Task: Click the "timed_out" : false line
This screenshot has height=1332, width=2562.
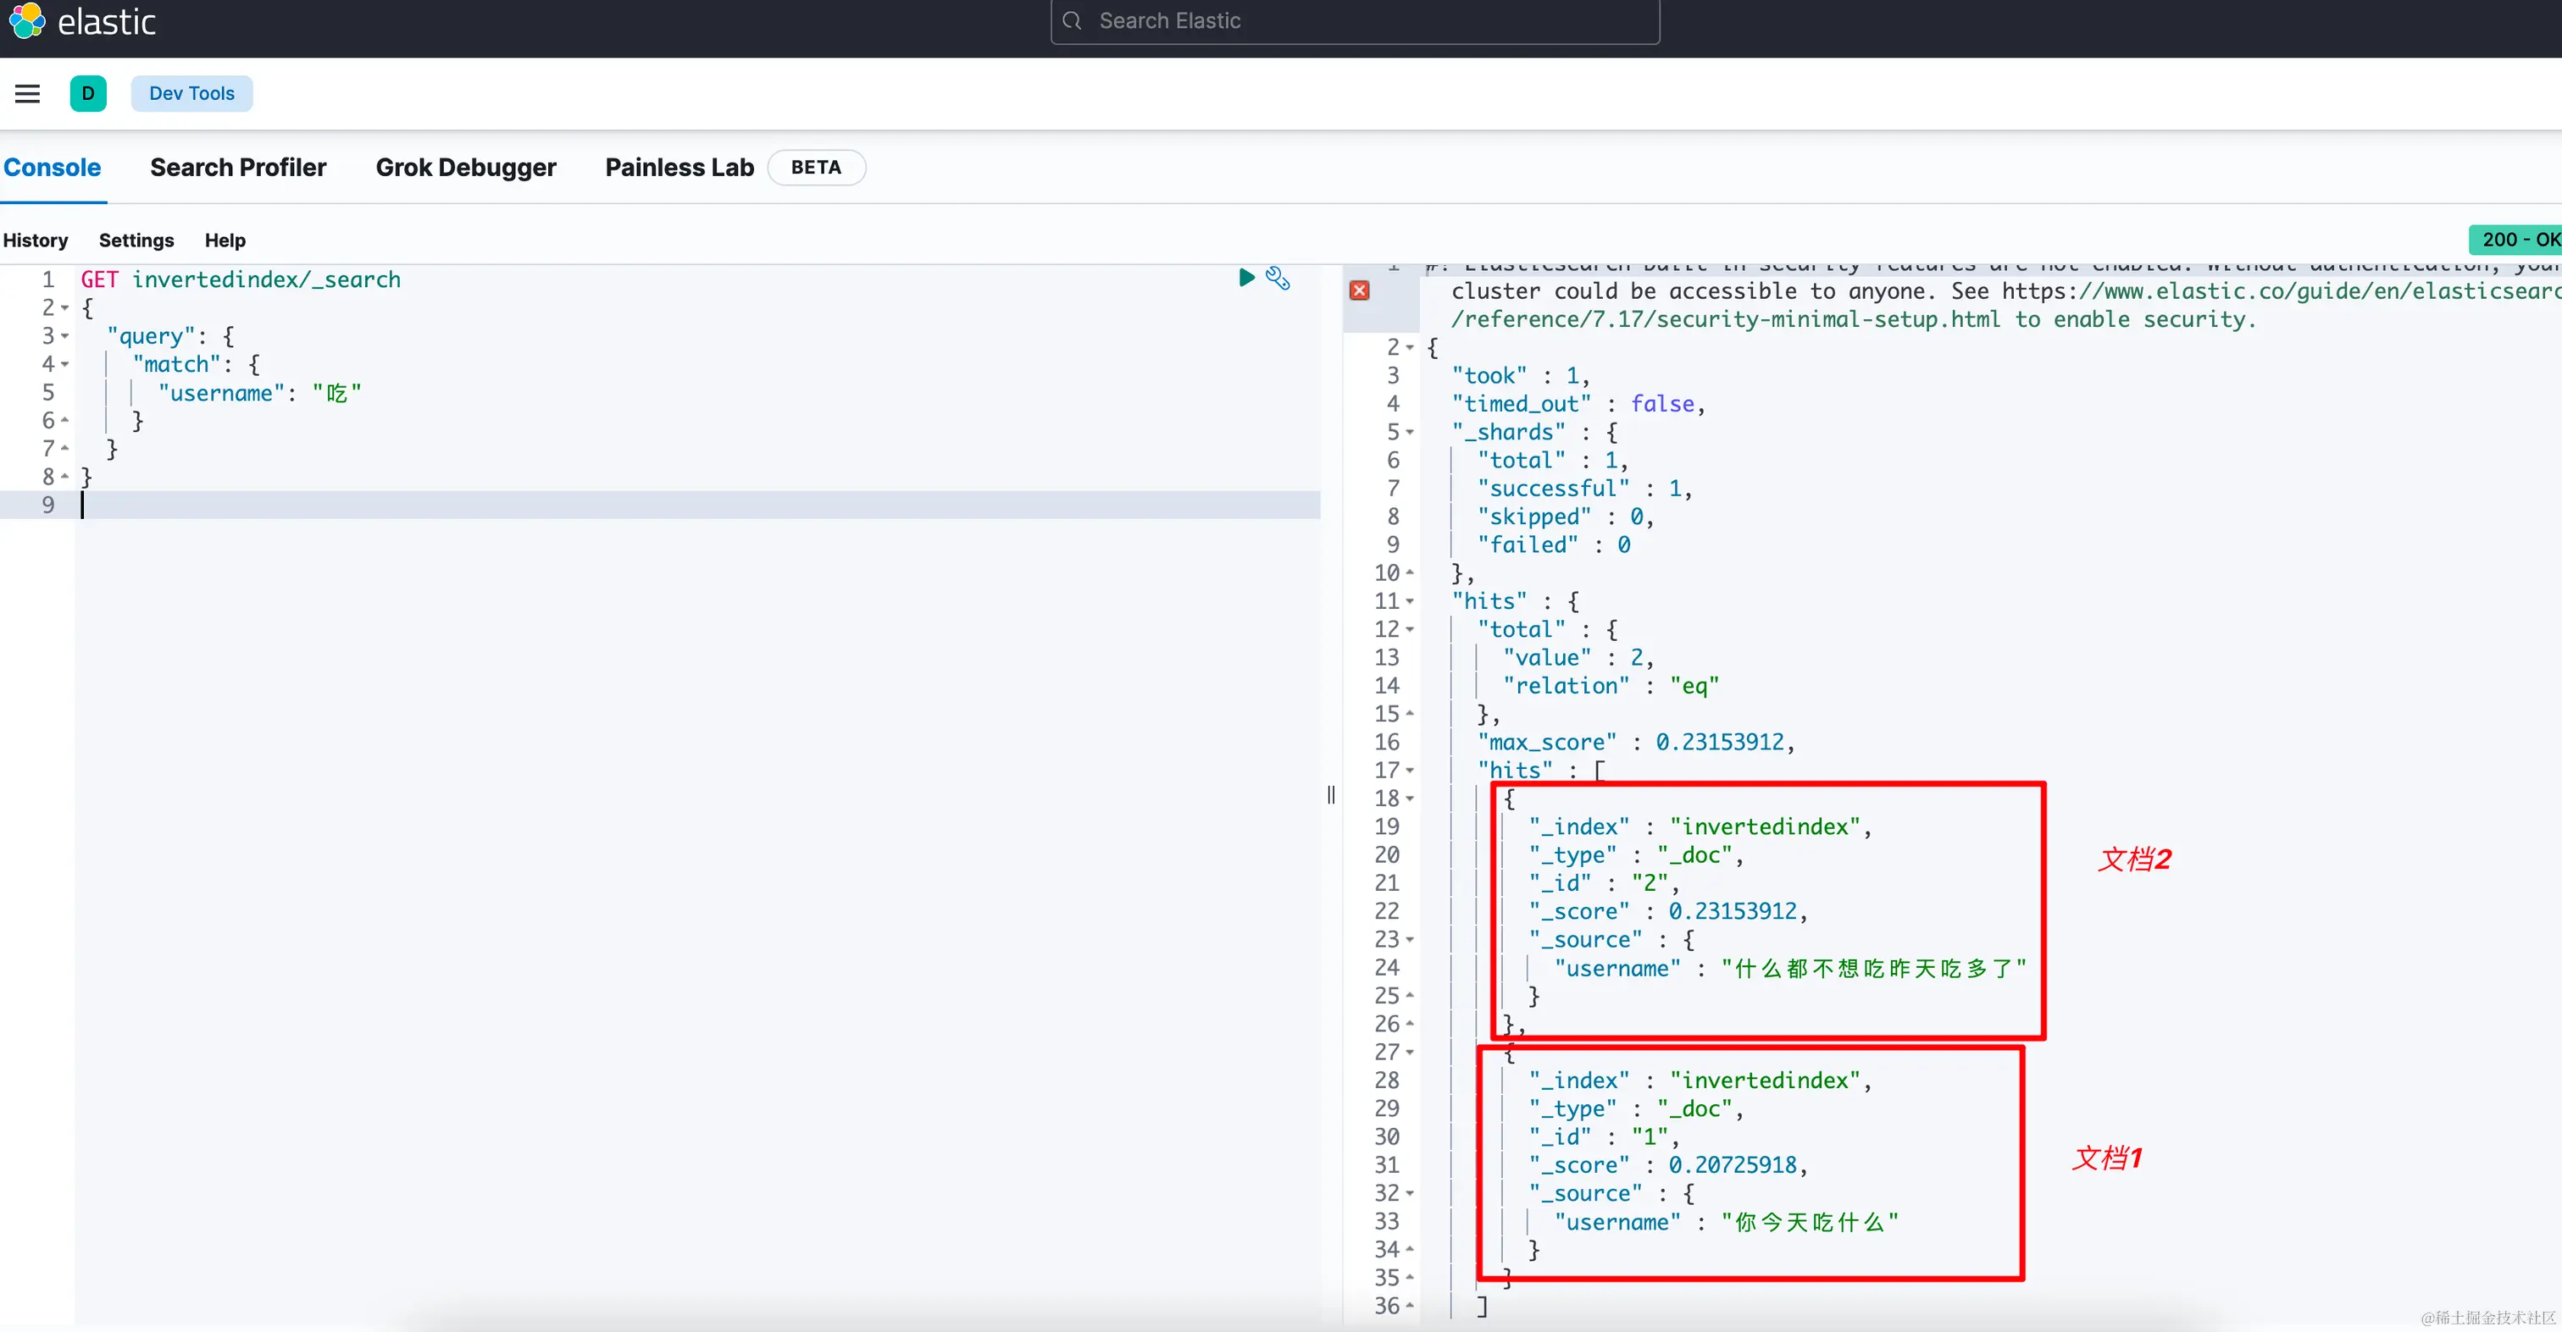Action: pyautogui.click(x=1578, y=404)
